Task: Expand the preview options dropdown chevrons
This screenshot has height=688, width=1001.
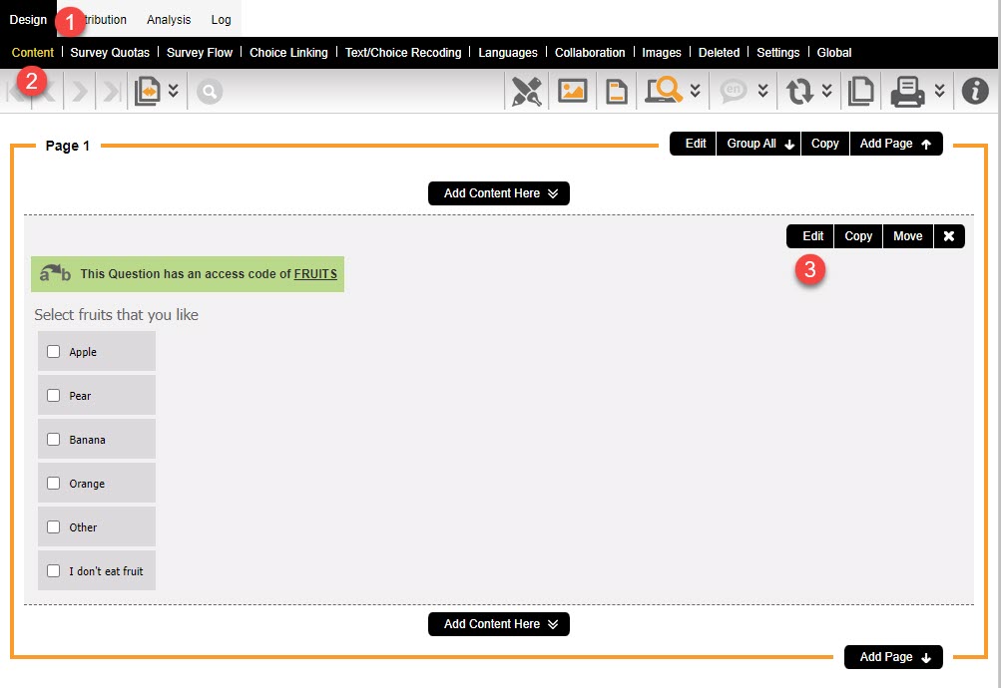Action: coord(696,91)
